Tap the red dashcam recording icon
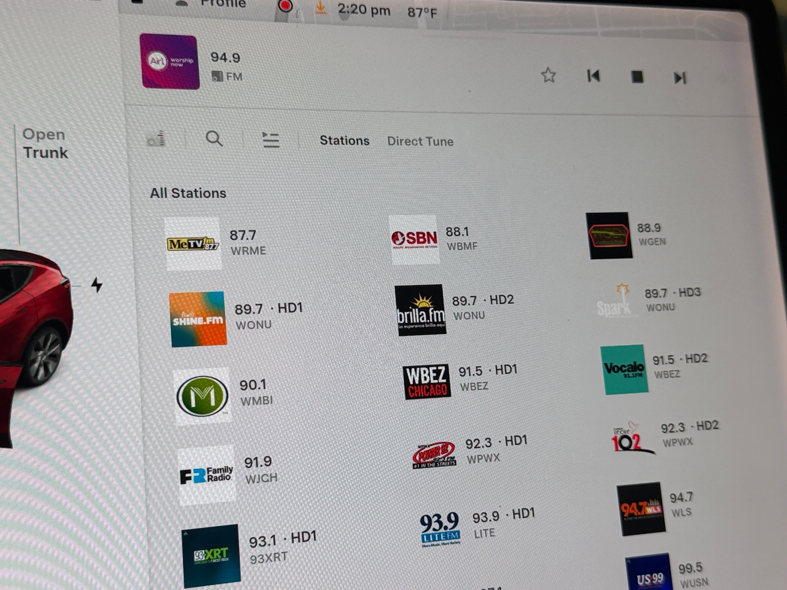787x590 pixels. [285, 5]
